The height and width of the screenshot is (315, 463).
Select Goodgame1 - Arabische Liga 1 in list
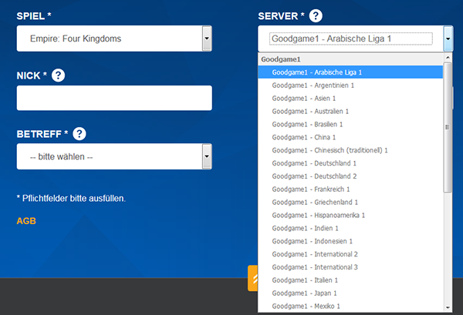pos(350,72)
